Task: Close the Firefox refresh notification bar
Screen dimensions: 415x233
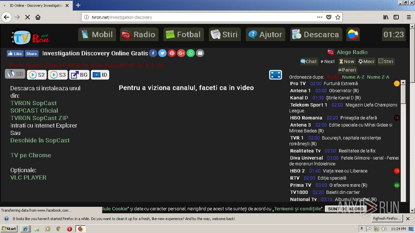Action: click(408, 219)
